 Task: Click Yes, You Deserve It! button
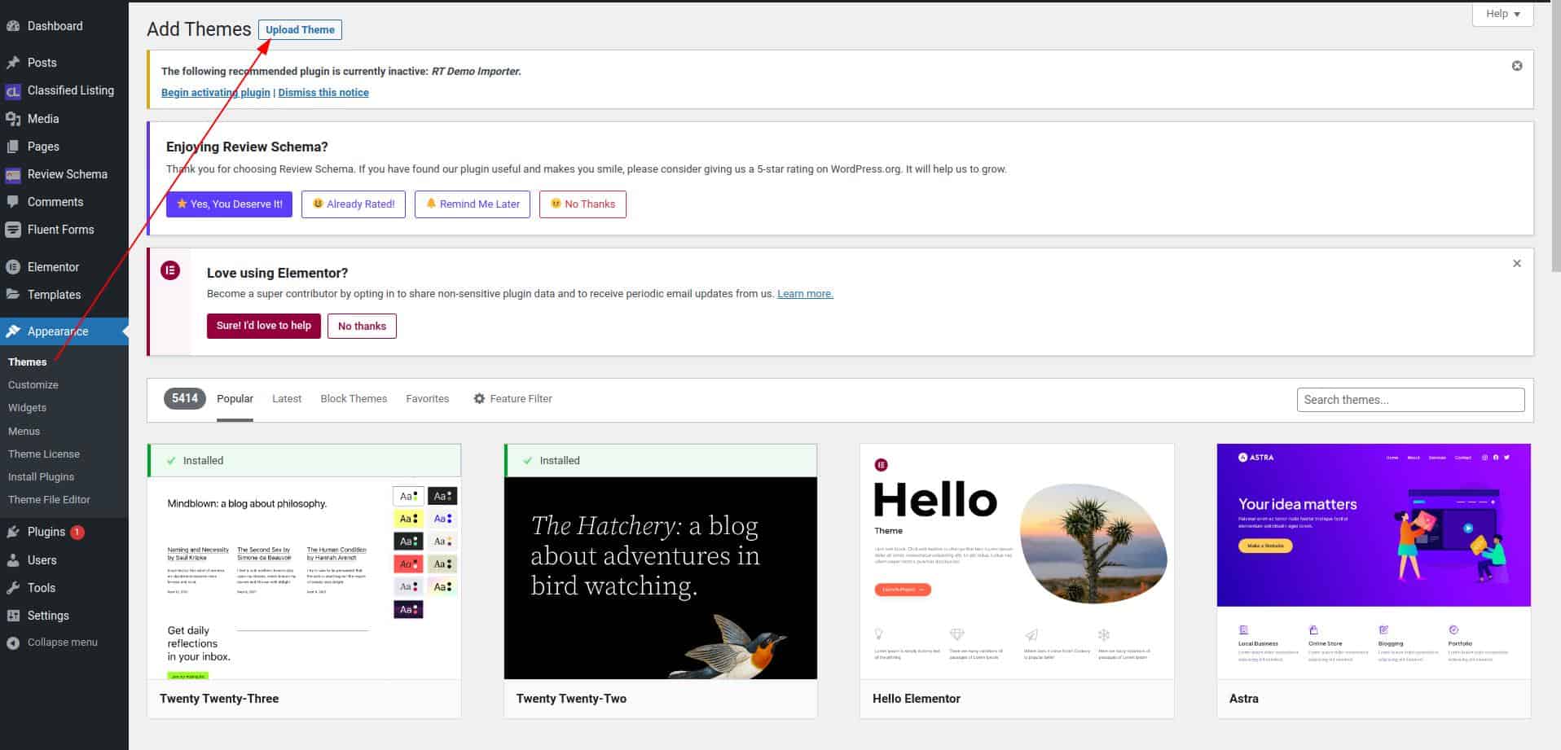pyautogui.click(x=230, y=204)
